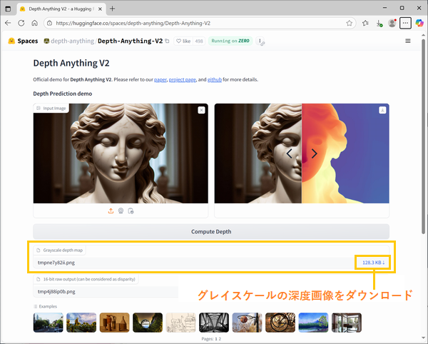Click the paste from clipboard icon
This screenshot has width=428, height=344.
[131, 211]
